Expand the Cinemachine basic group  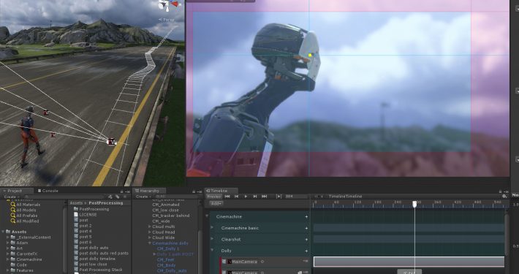pos(212,228)
